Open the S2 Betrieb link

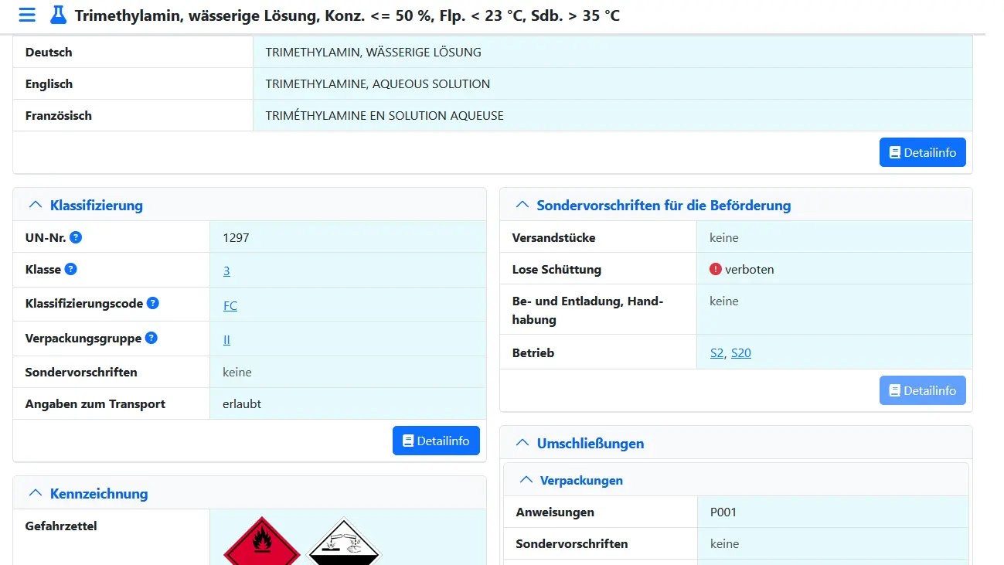(717, 352)
